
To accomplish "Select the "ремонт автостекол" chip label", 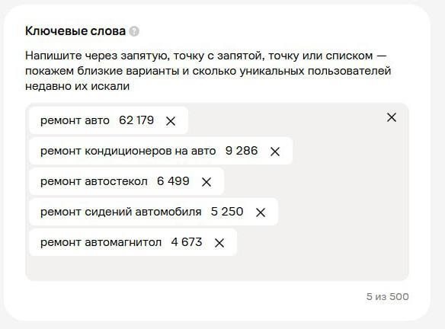I will (94, 181).
